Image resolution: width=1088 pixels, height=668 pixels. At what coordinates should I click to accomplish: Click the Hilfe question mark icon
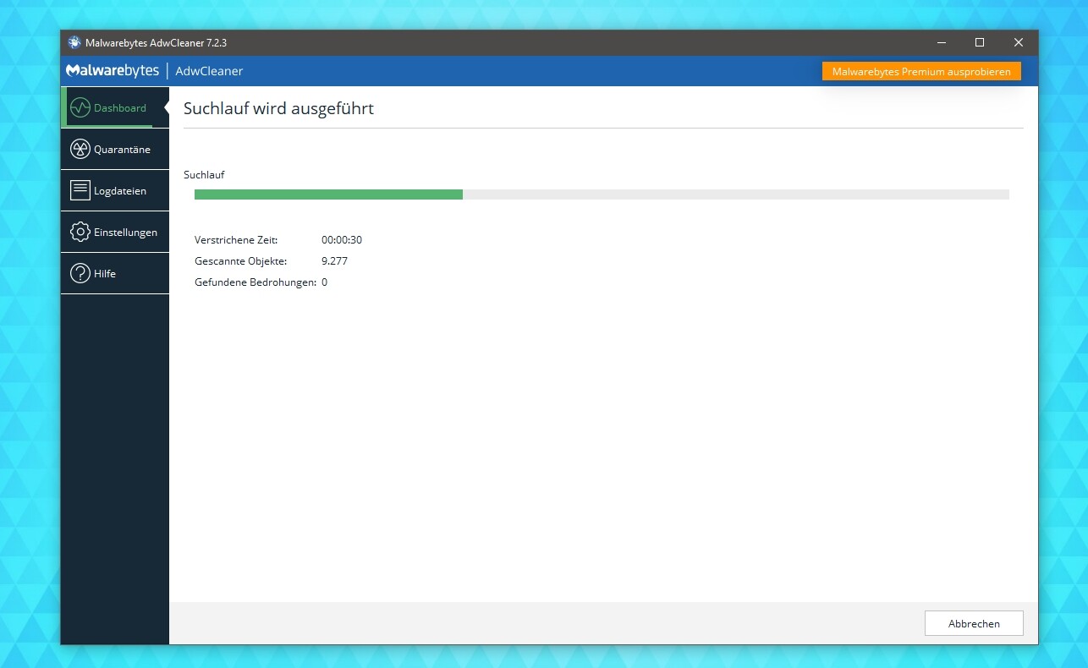pos(80,273)
